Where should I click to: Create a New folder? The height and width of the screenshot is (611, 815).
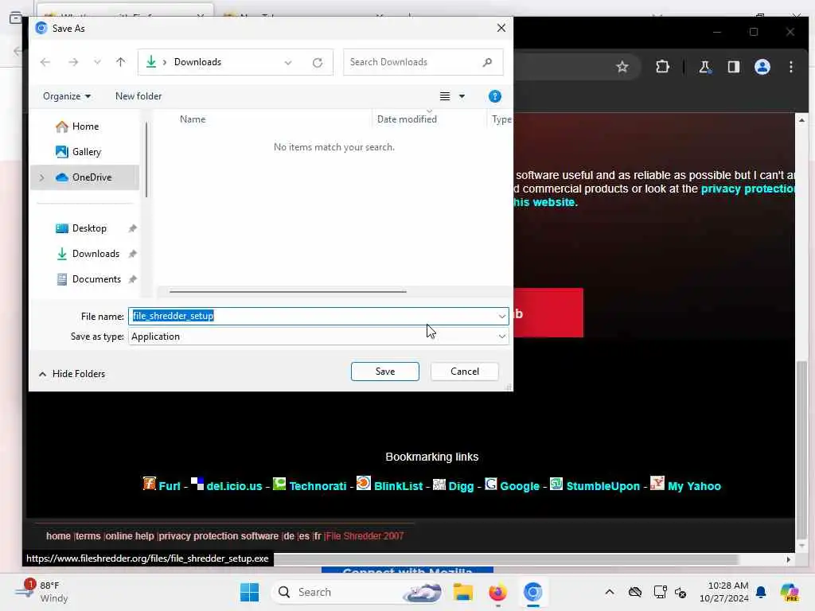[x=138, y=96]
